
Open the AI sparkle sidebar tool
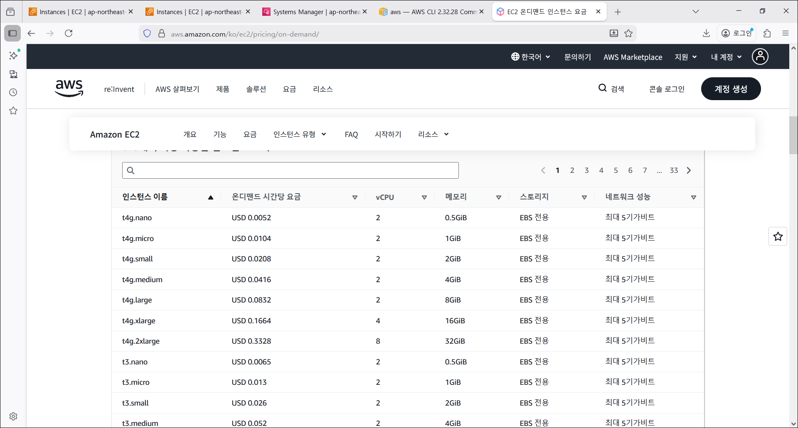[13, 55]
